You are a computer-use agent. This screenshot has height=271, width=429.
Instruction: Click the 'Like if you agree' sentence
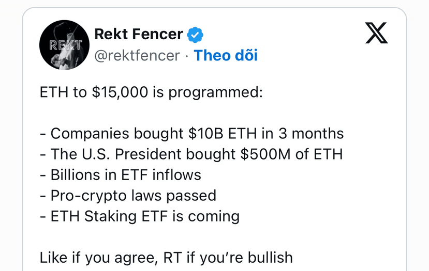166,258
